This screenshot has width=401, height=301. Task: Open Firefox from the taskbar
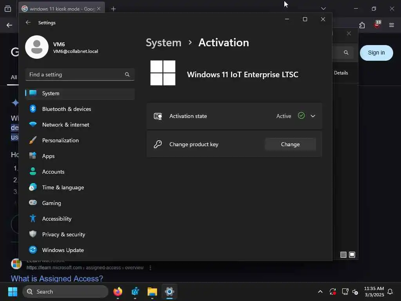(x=118, y=292)
